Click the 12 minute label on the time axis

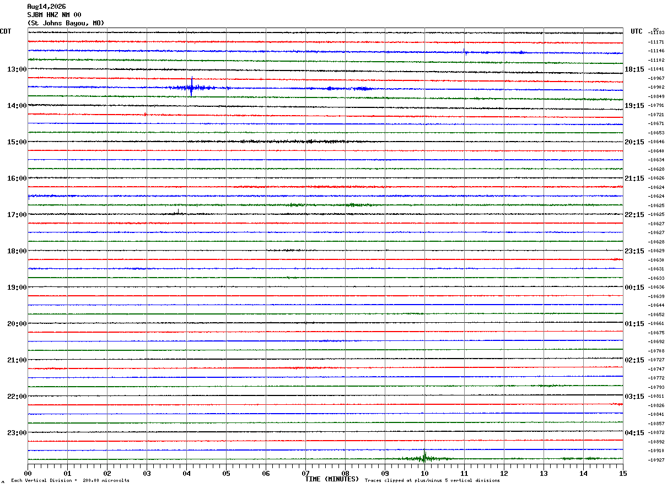(504, 473)
